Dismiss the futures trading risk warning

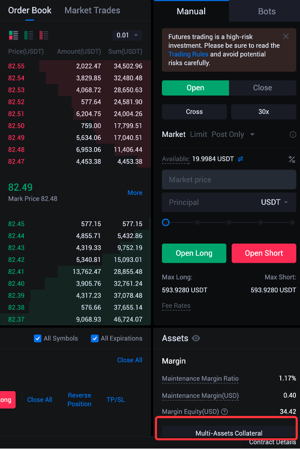click(x=286, y=37)
